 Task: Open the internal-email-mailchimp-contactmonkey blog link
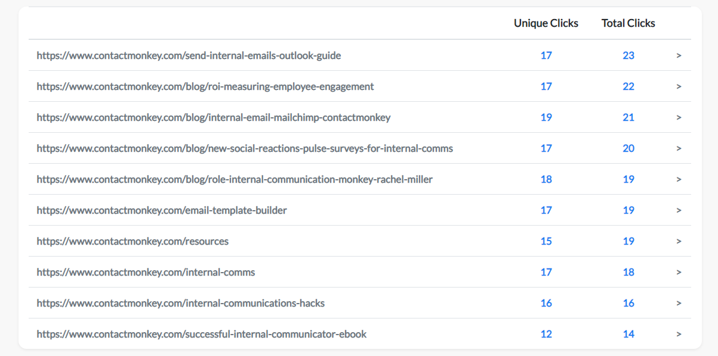[x=214, y=117]
